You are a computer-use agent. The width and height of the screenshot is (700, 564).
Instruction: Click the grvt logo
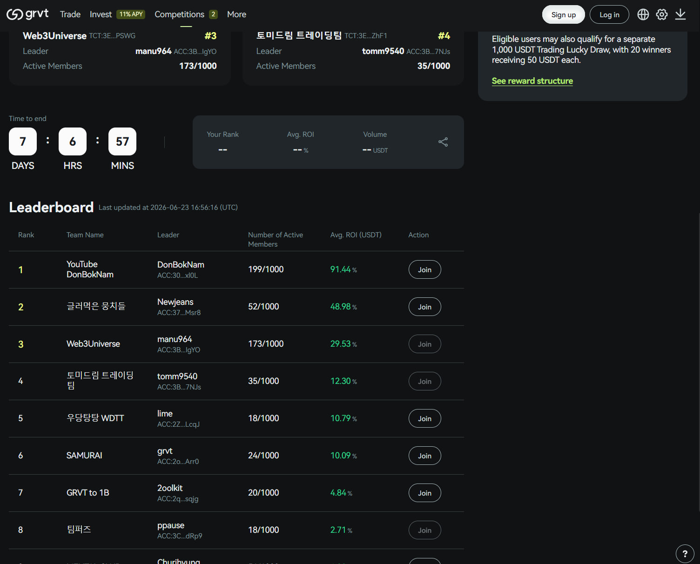click(x=27, y=14)
